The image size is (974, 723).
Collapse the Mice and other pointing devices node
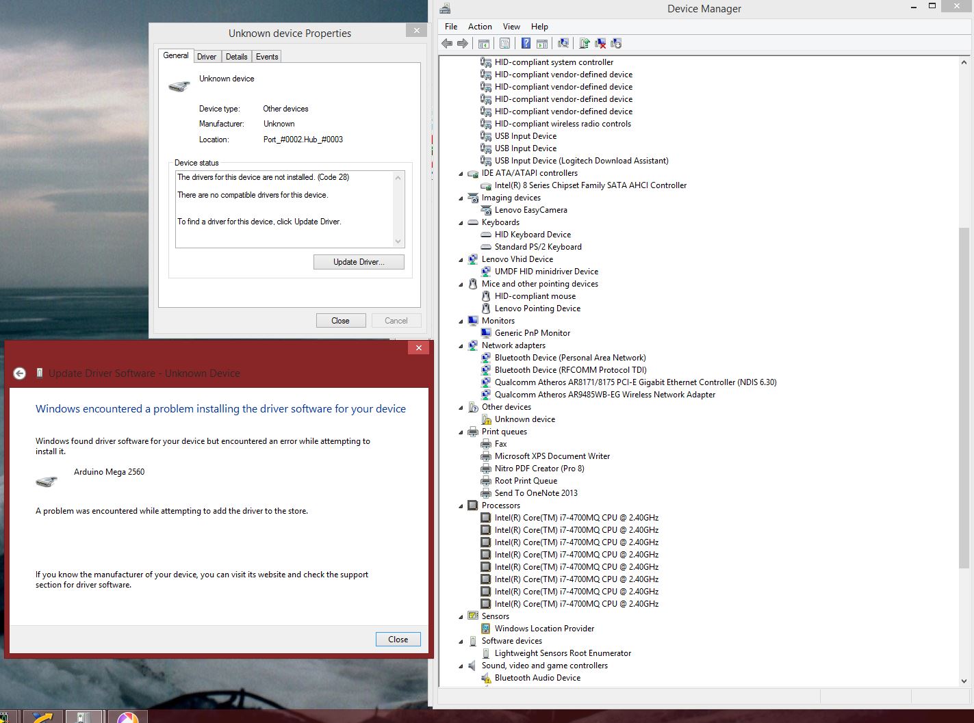click(461, 285)
